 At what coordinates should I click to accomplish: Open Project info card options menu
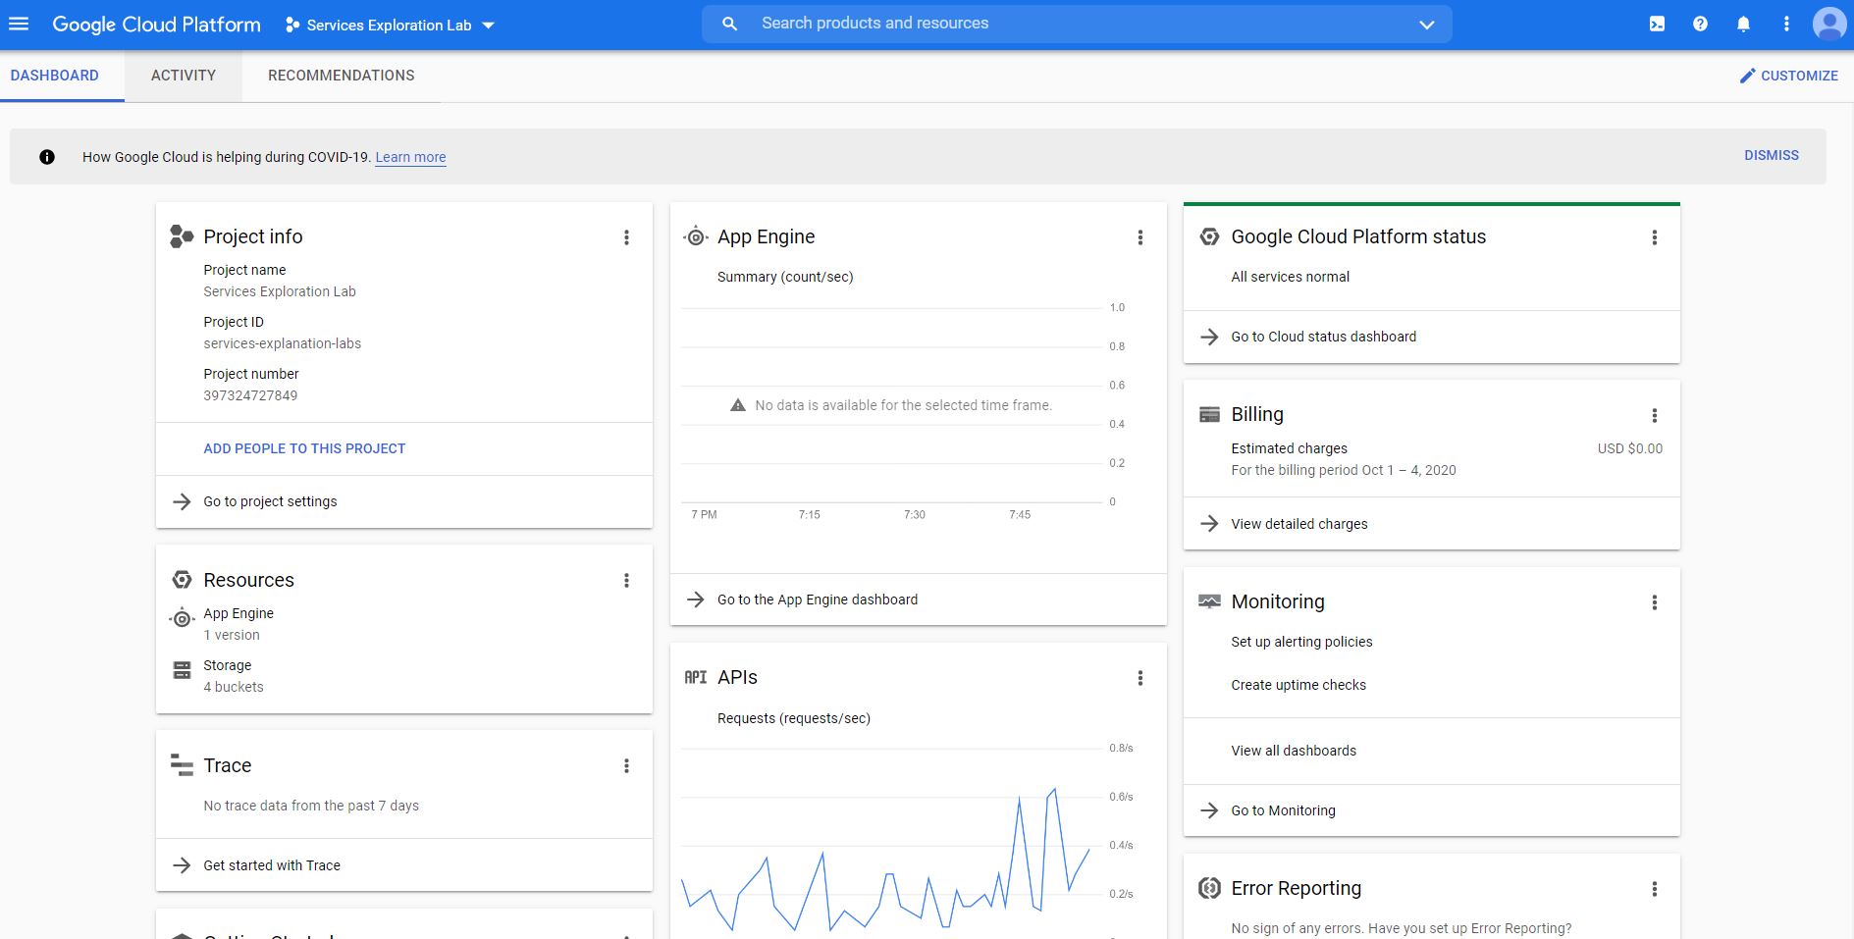tap(626, 237)
